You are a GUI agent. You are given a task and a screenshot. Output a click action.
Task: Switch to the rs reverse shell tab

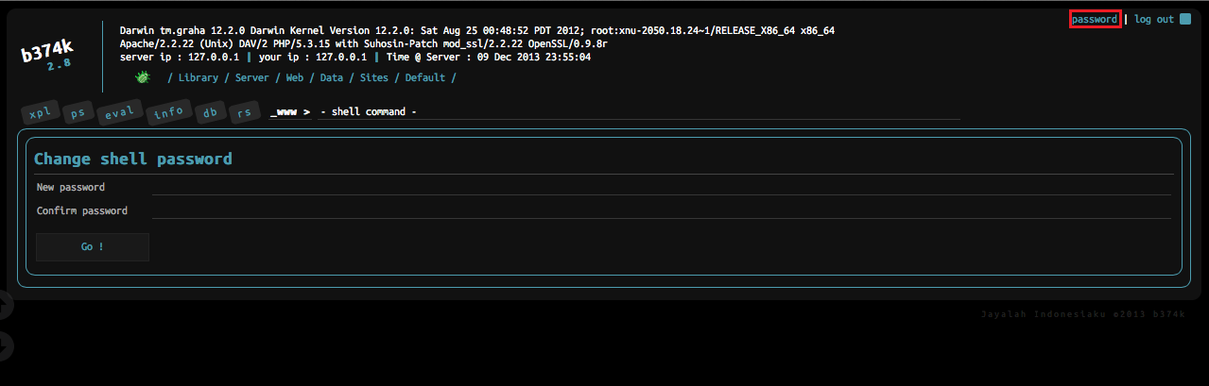(x=244, y=114)
